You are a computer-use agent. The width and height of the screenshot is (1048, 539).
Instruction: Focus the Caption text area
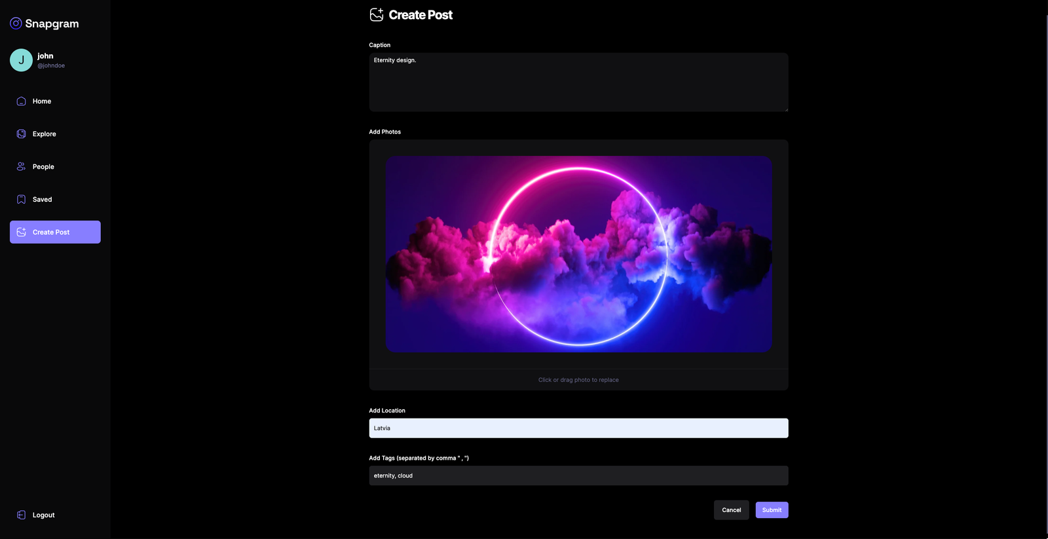click(x=578, y=82)
